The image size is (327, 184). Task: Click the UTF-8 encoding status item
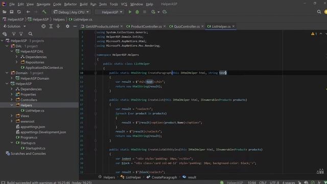tap(274, 182)
